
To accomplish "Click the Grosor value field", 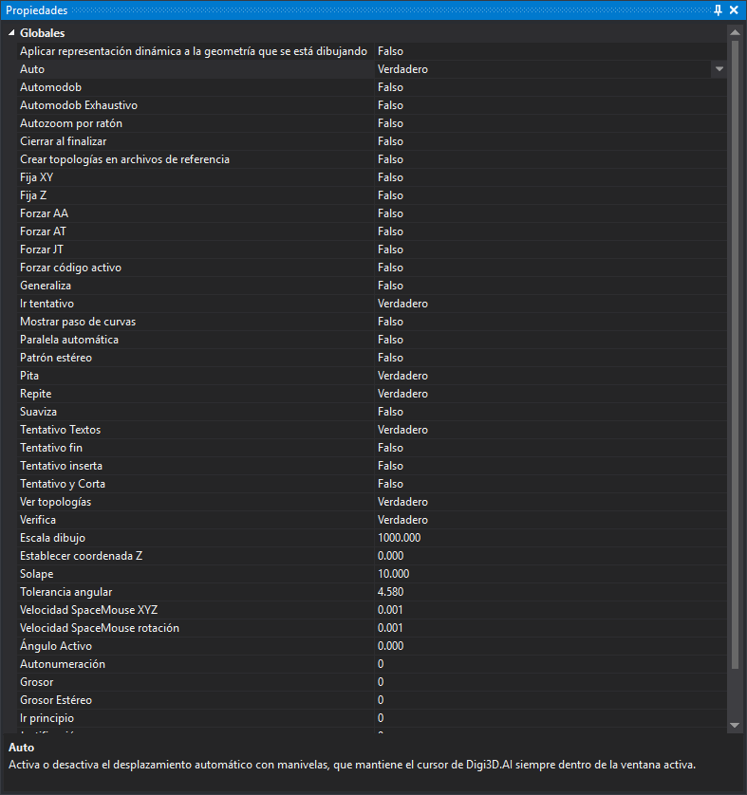I will click(x=551, y=681).
